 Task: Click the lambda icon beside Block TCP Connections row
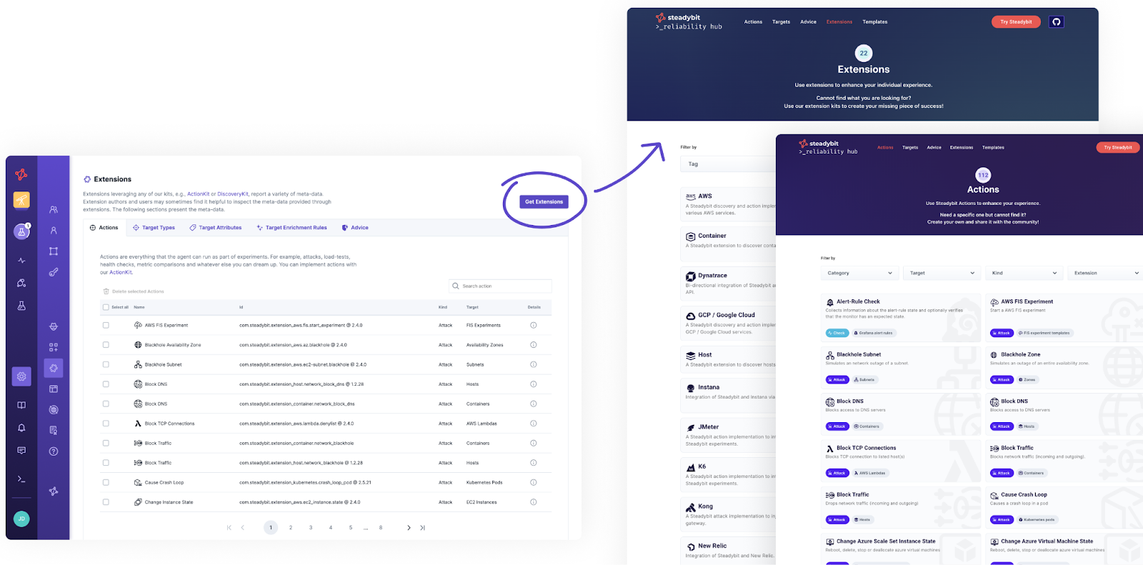click(x=138, y=424)
